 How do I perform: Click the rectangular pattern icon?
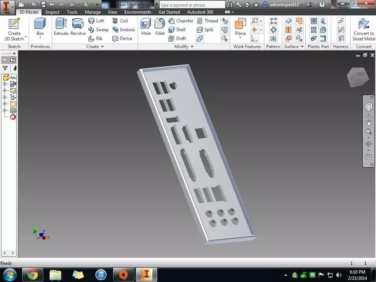[x=273, y=21]
